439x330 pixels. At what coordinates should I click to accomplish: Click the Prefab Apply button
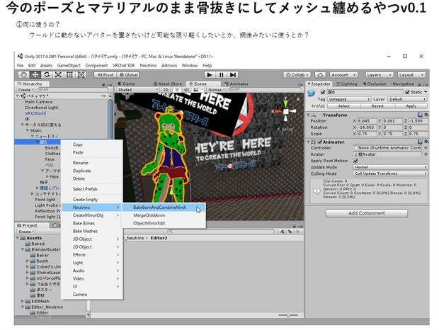[411, 106]
